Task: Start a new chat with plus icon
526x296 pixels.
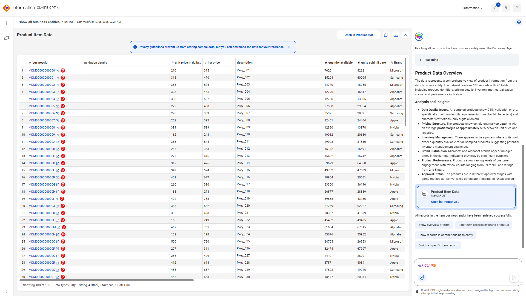Action: pos(7,23)
